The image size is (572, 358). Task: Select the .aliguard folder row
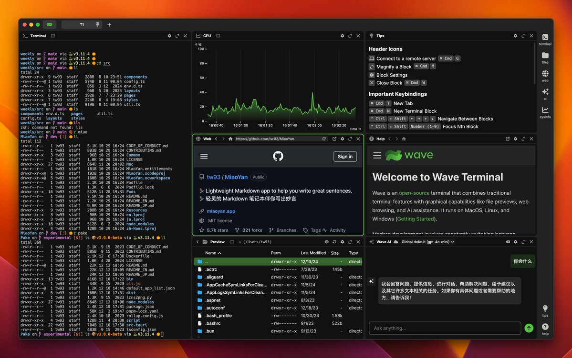tap(278, 277)
